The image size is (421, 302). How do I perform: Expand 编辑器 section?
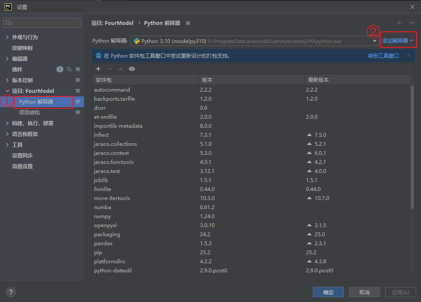pos(7,59)
